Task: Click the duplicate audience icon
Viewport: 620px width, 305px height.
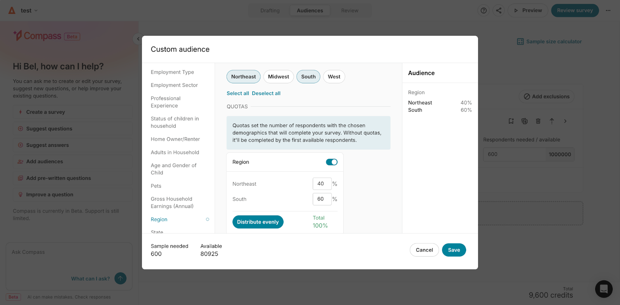Action: tap(525, 121)
